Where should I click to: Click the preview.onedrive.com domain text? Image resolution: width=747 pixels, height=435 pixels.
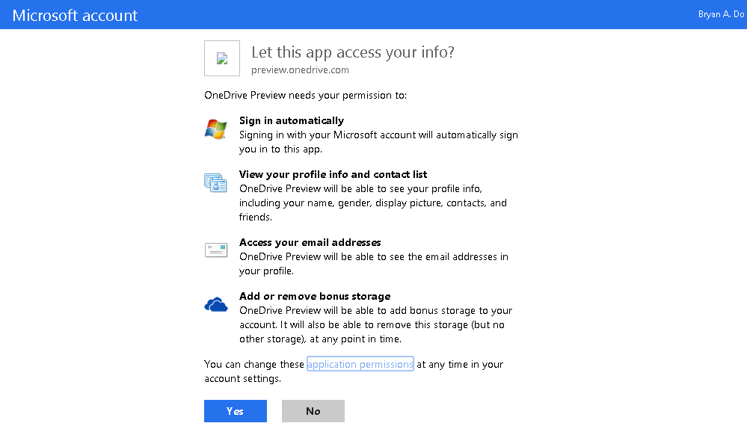point(300,70)
